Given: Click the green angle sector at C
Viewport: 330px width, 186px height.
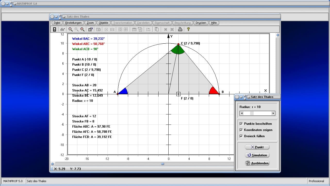Looking at the screenshot, I should click(178, 50).
